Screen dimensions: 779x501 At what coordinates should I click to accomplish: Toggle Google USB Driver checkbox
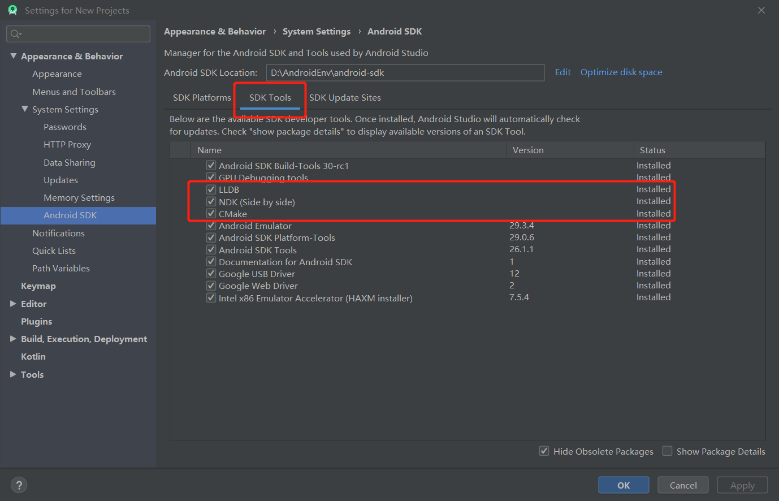click(x=211, y=274)
